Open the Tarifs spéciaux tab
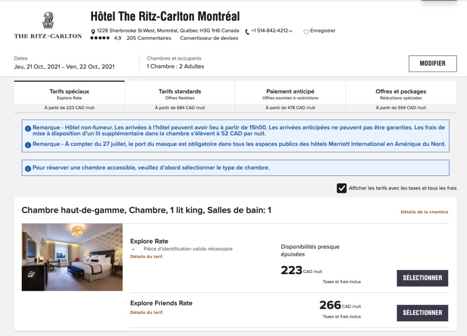Screen dimensions: 467x336 [x=69, y=94]
